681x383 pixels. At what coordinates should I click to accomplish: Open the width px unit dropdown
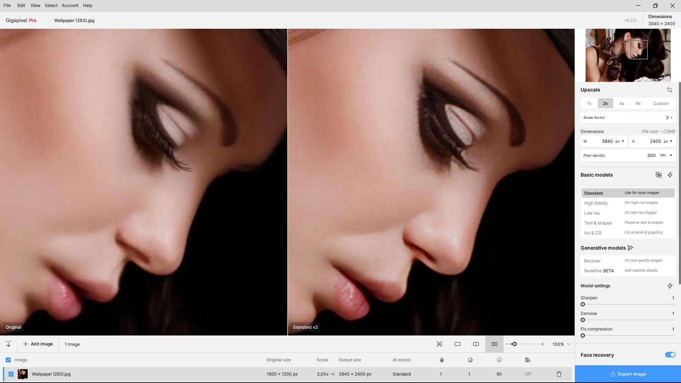pyautogui.click(x=620, y=141)
